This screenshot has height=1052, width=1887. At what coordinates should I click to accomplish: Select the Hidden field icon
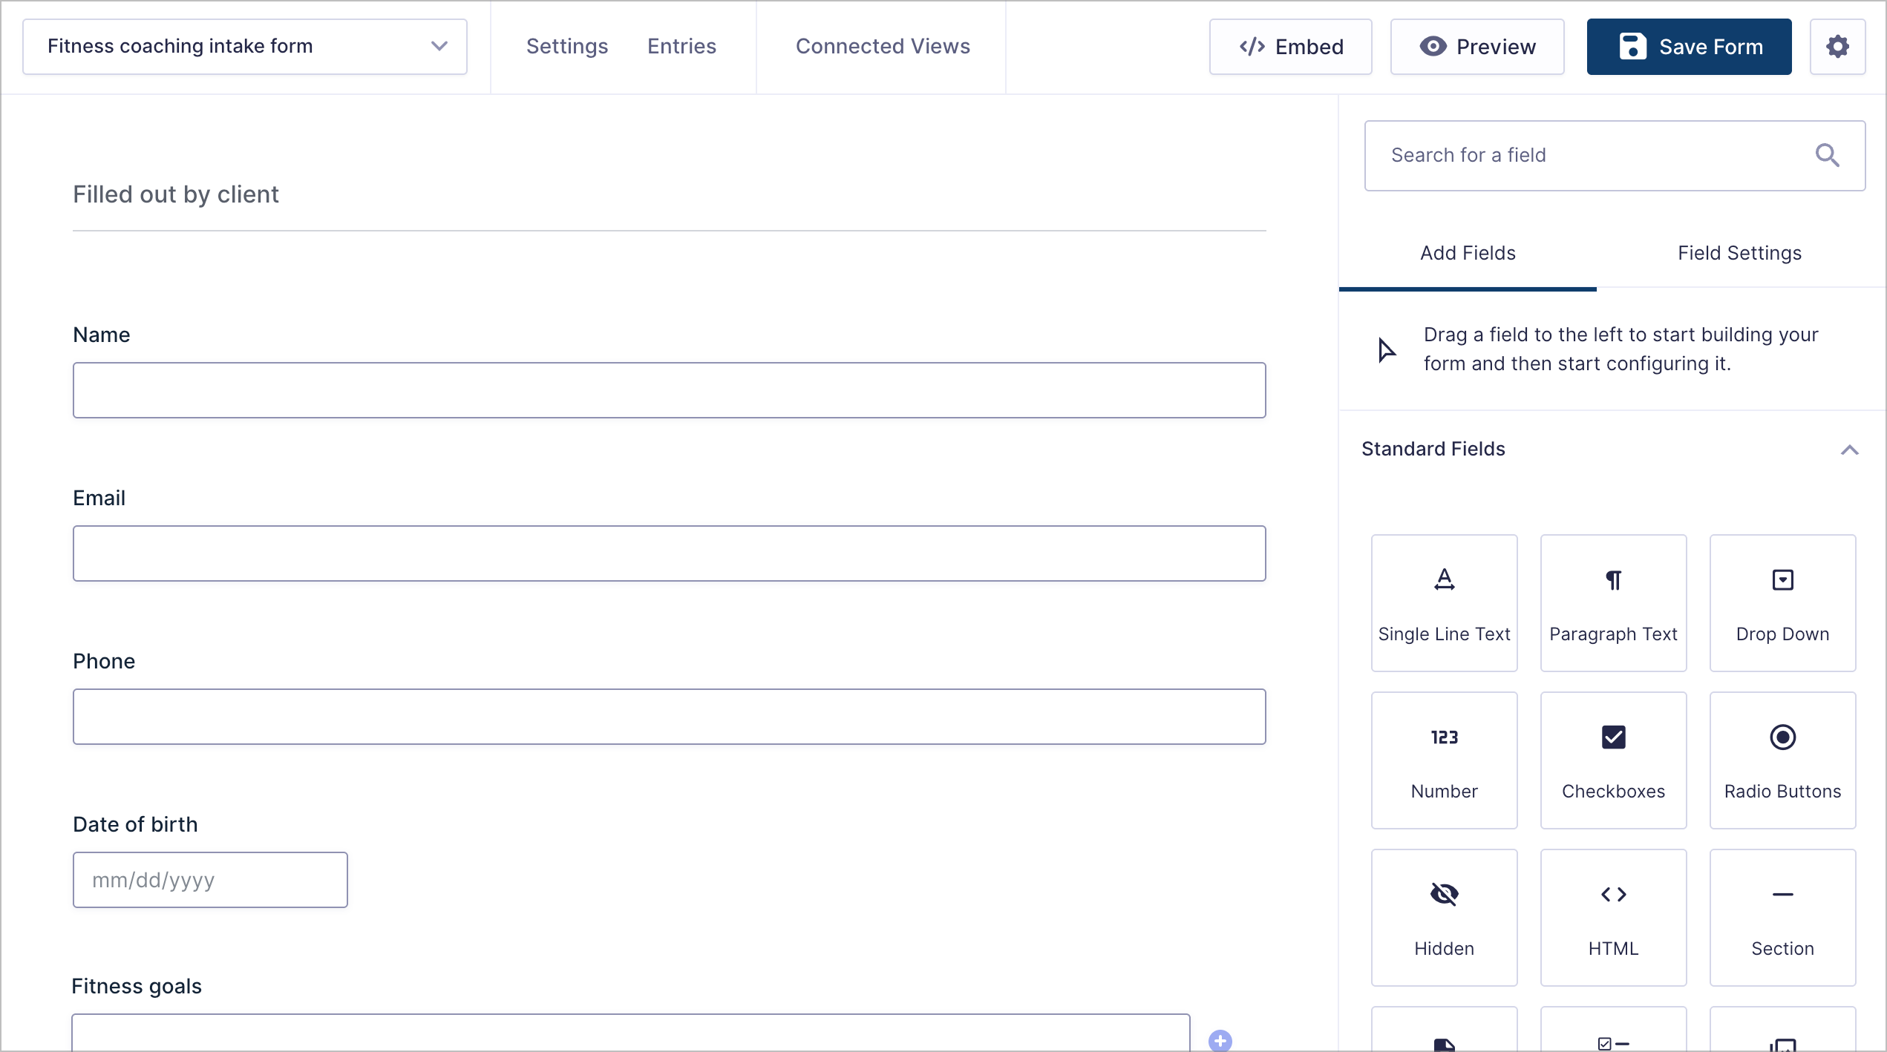point(1444,918)
